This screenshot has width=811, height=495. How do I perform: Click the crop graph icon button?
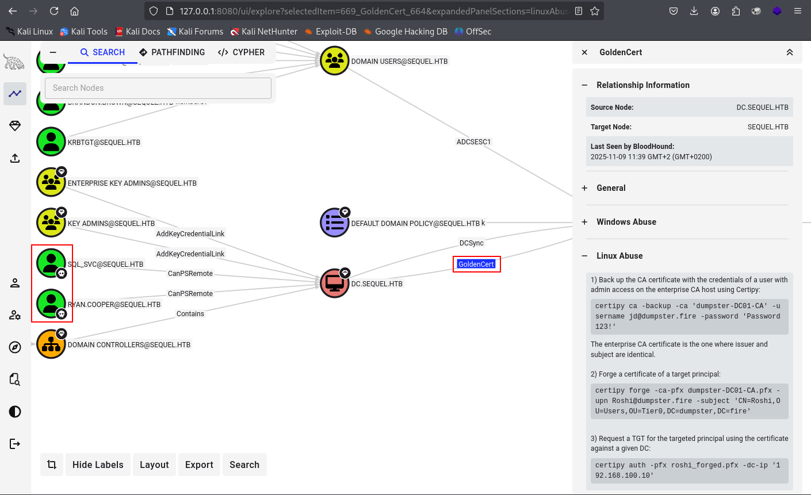[52, 465]
